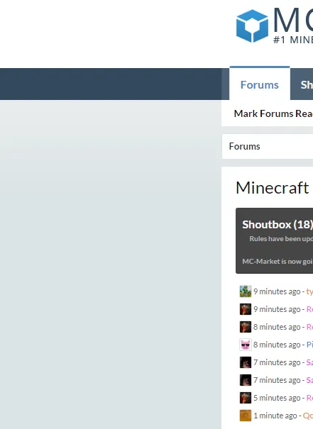The width and height of the screenshot is (313, 429).
Task: Open the green Minecraft avatar from 9 minutes ago
Action: click(246, 291)
